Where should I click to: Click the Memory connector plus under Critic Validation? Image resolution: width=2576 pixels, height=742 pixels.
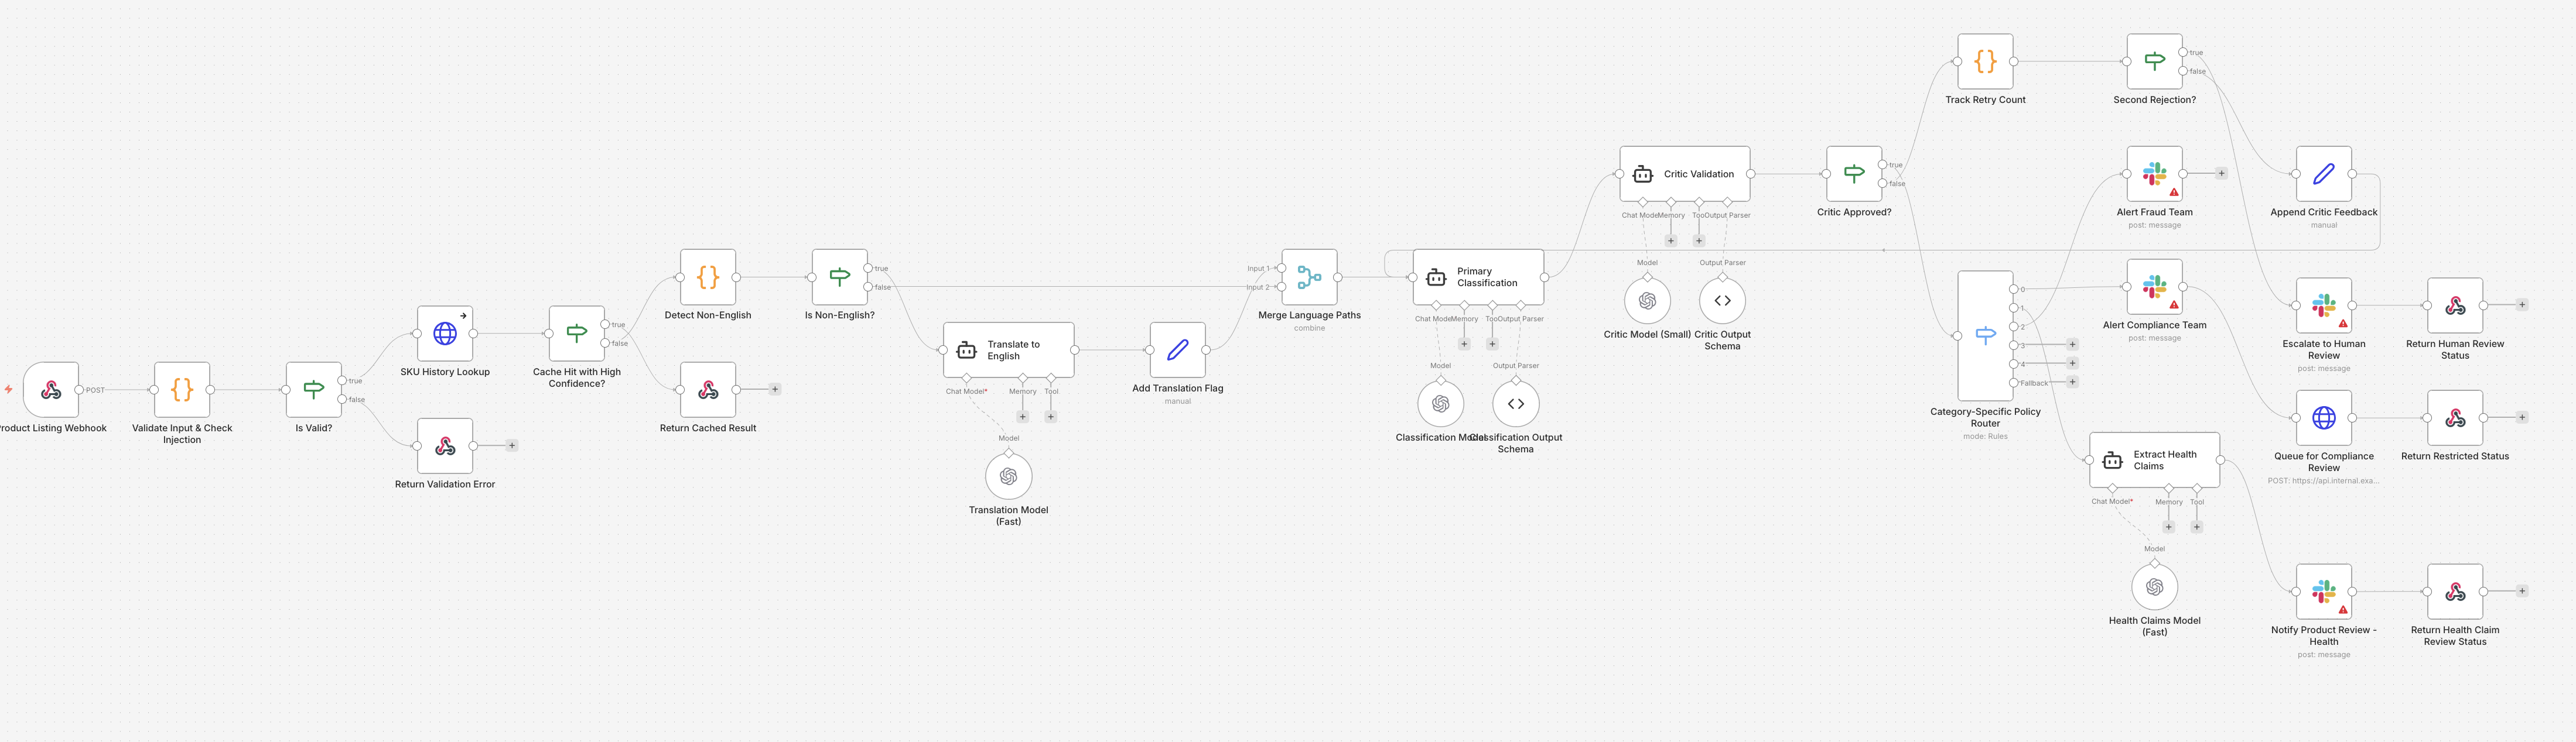(1671, 240)
